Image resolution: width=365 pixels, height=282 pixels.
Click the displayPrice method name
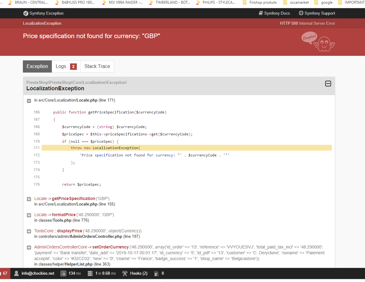click(x=69, y=231)
